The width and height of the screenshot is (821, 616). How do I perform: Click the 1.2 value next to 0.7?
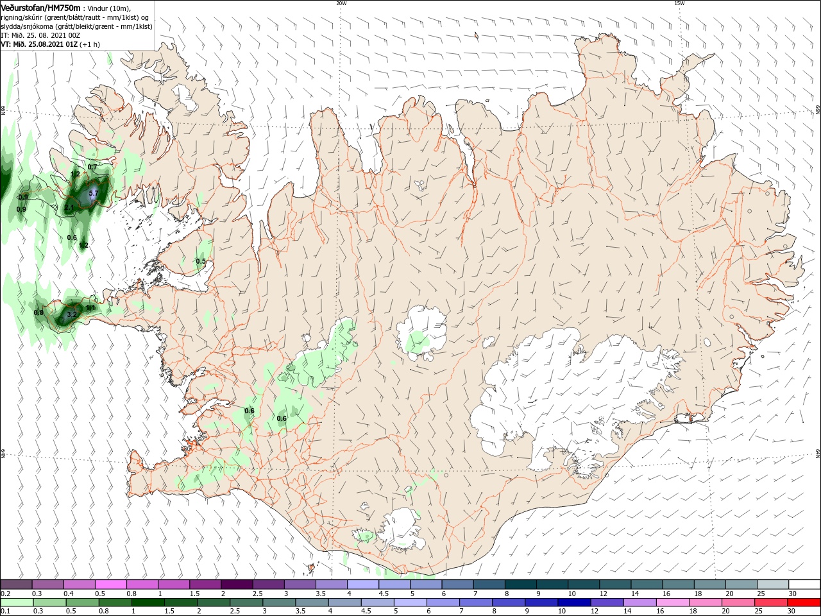(75, 174)
